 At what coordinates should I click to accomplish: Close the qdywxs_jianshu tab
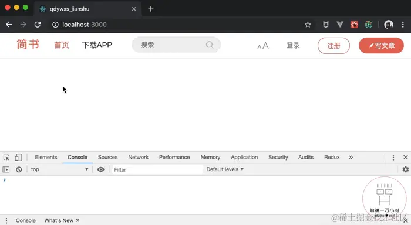point(134,9)
